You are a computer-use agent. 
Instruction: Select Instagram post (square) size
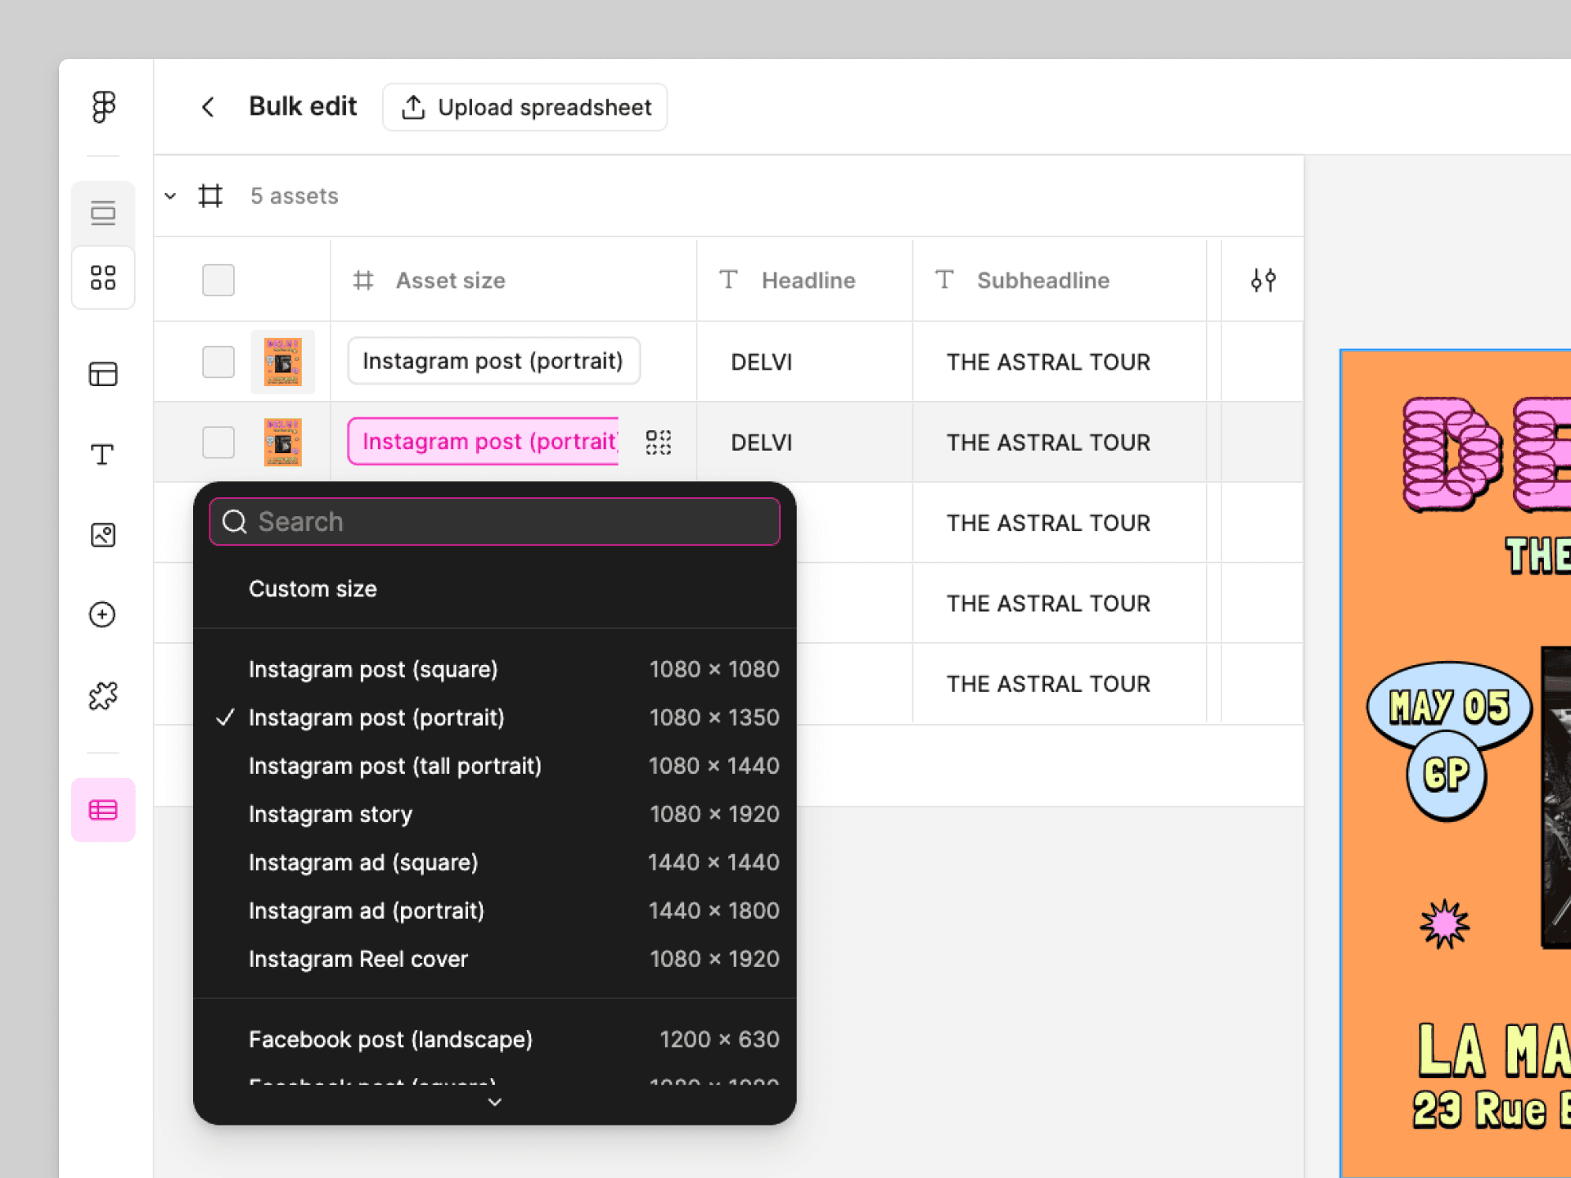(x=494, y=669)
